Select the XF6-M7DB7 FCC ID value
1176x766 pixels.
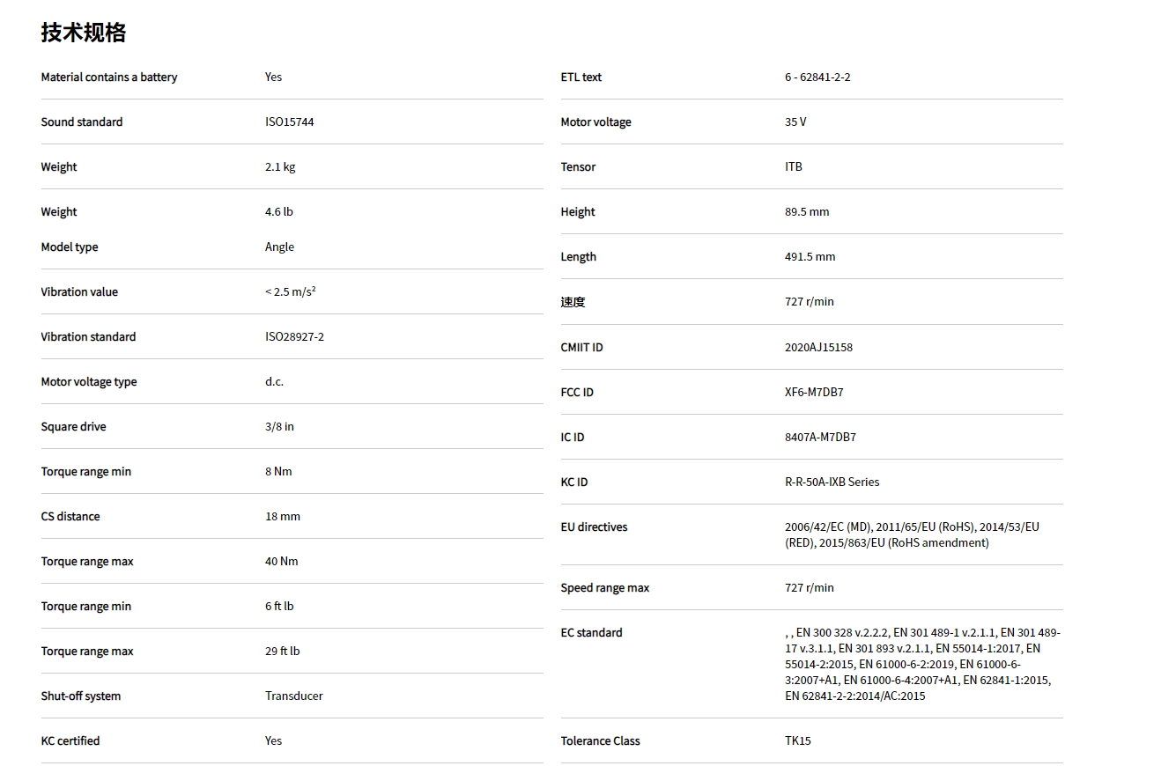(x=814, y=393)
